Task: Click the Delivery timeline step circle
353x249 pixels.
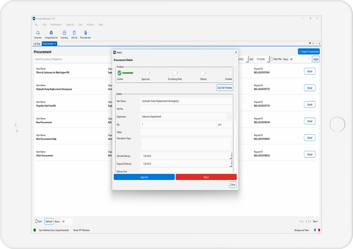Action: click(x=202, y=73)
